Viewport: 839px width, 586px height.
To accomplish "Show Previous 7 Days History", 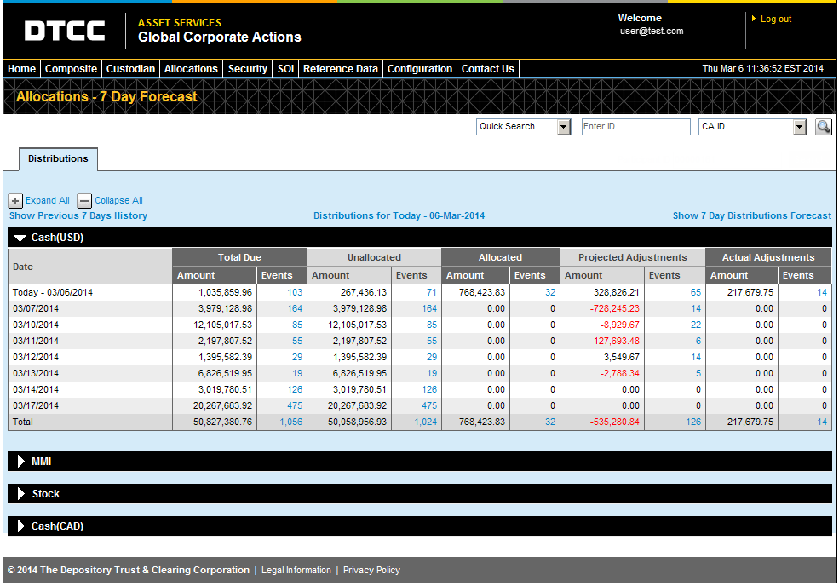I will pyautogui.click(x=78, y=216).
